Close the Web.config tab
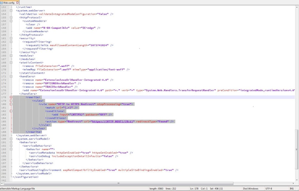This screenshot has width=299, height=191. 18,2
